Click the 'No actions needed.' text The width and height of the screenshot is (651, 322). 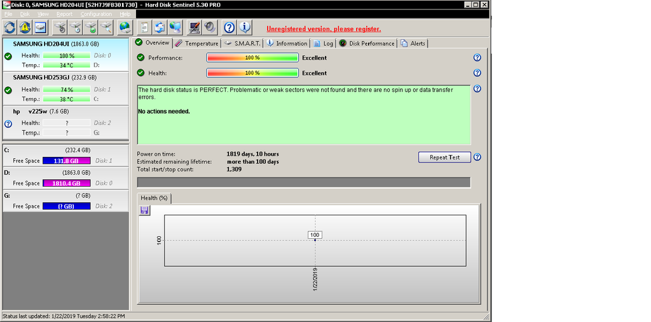pos(164,112)
